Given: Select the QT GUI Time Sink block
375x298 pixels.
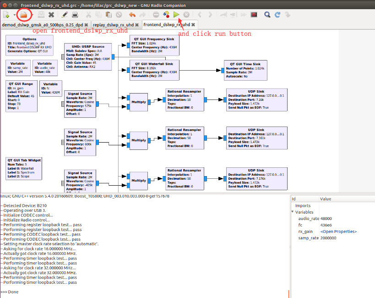Looking at the screenshot, I should click(245, 70).
